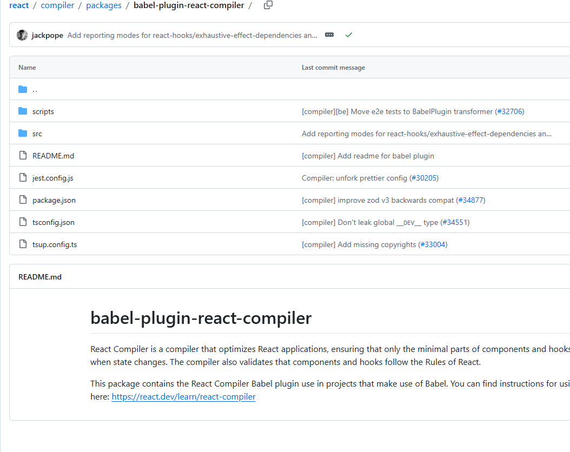This screenshot has width=570, height=452.
Task: Open pull request #32706 link
Action: click(509, 111)
